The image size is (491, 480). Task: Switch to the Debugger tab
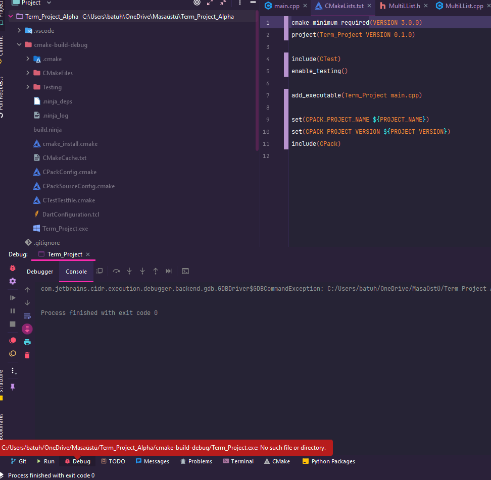pos(40,272)
